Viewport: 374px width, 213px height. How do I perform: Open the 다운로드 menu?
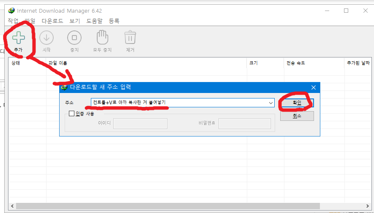[x=52, y=21]
